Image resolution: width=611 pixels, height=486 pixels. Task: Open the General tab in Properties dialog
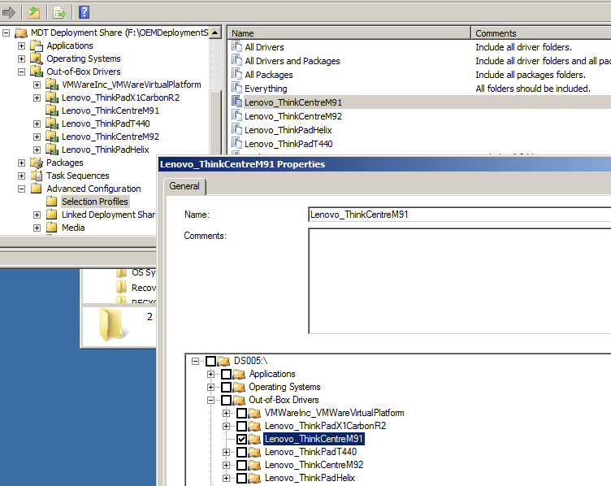pos(184,186)
